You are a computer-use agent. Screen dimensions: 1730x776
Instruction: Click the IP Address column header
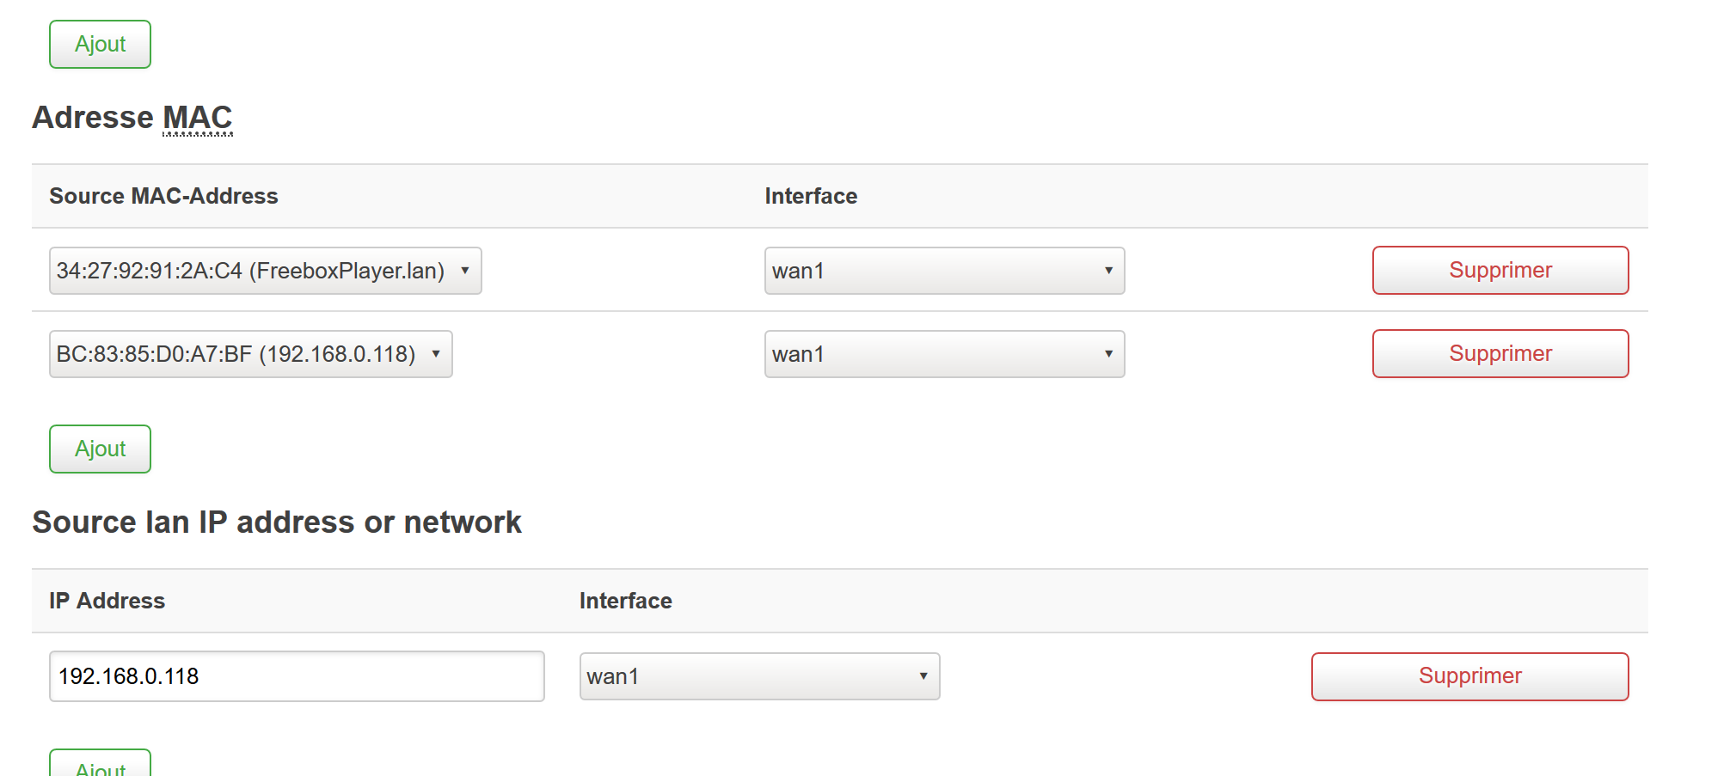[107, 601]
